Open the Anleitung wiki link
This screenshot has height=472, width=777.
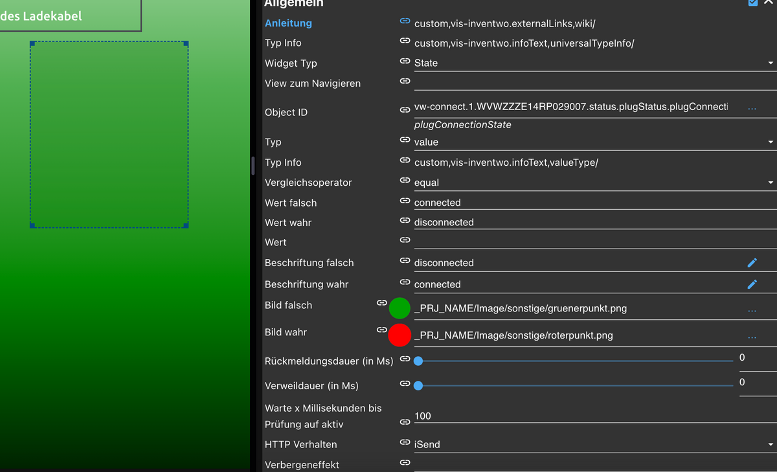288,23
